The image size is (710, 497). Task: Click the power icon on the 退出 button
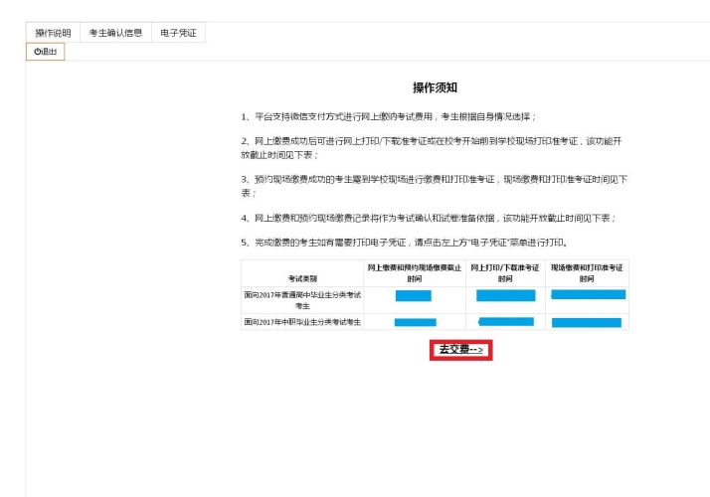[38, 52]
